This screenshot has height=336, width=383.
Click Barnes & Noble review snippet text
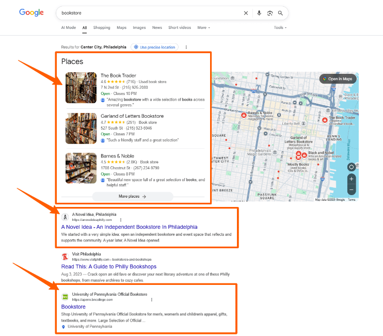pyautogui.click(x=155, y=182)
